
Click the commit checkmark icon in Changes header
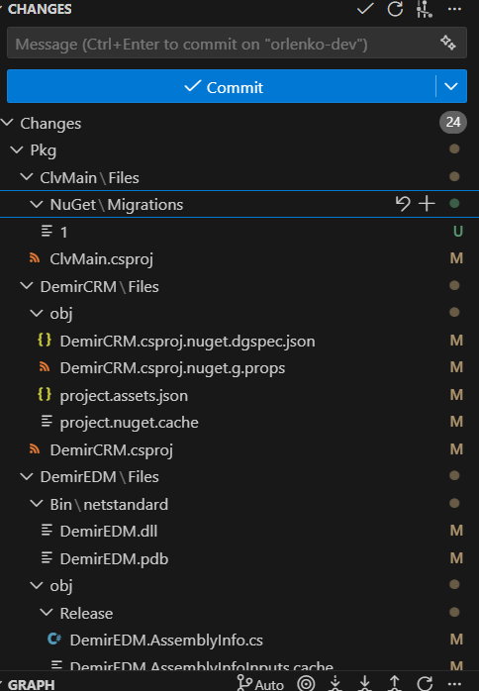point(365,8)
